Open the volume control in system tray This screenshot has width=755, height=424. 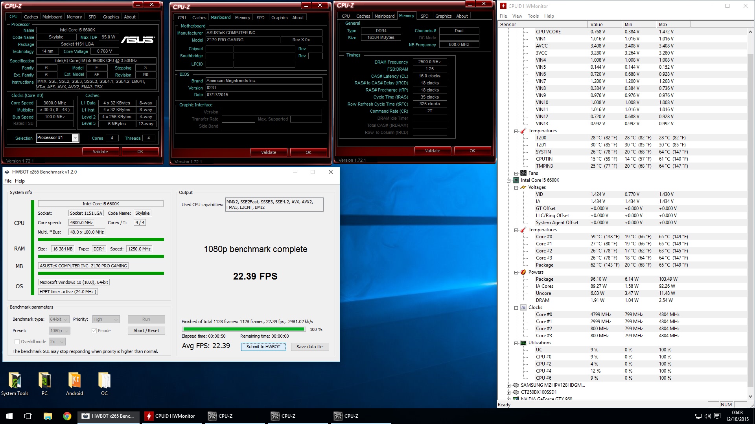click(x=707, y=416)
